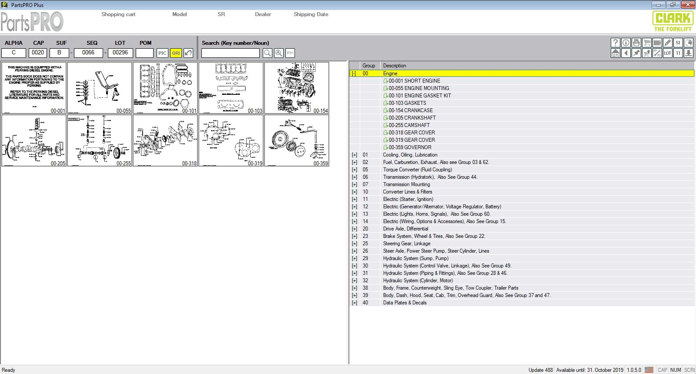Click the Shipping Date header item
This screenshot has height=374, width=696.
point(311,14)
